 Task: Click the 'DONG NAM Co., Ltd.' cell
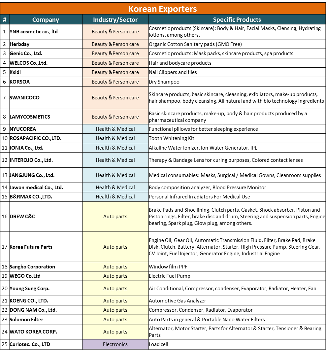(46, 310)
